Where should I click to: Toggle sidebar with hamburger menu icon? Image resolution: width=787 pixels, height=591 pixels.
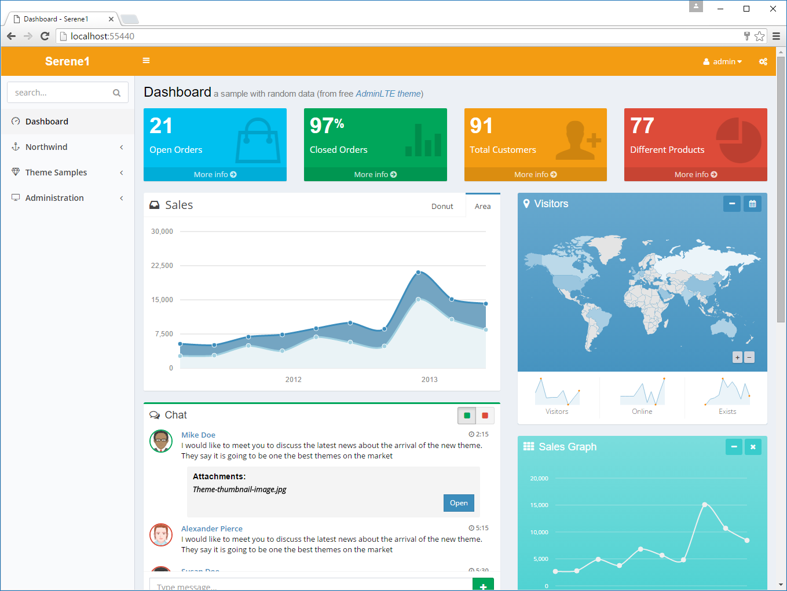[x=146, y=61]
